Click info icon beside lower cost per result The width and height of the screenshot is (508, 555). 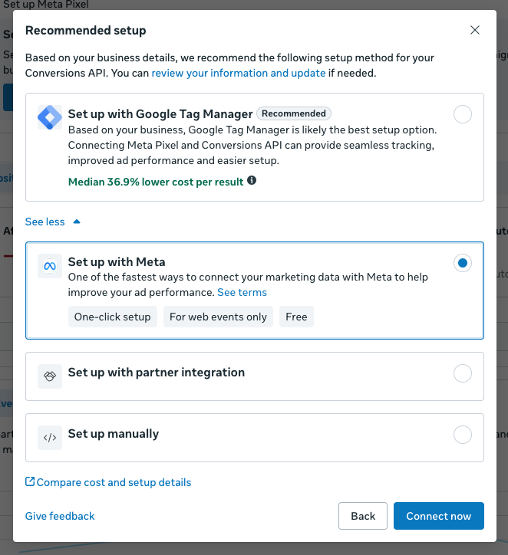[252, 180]
